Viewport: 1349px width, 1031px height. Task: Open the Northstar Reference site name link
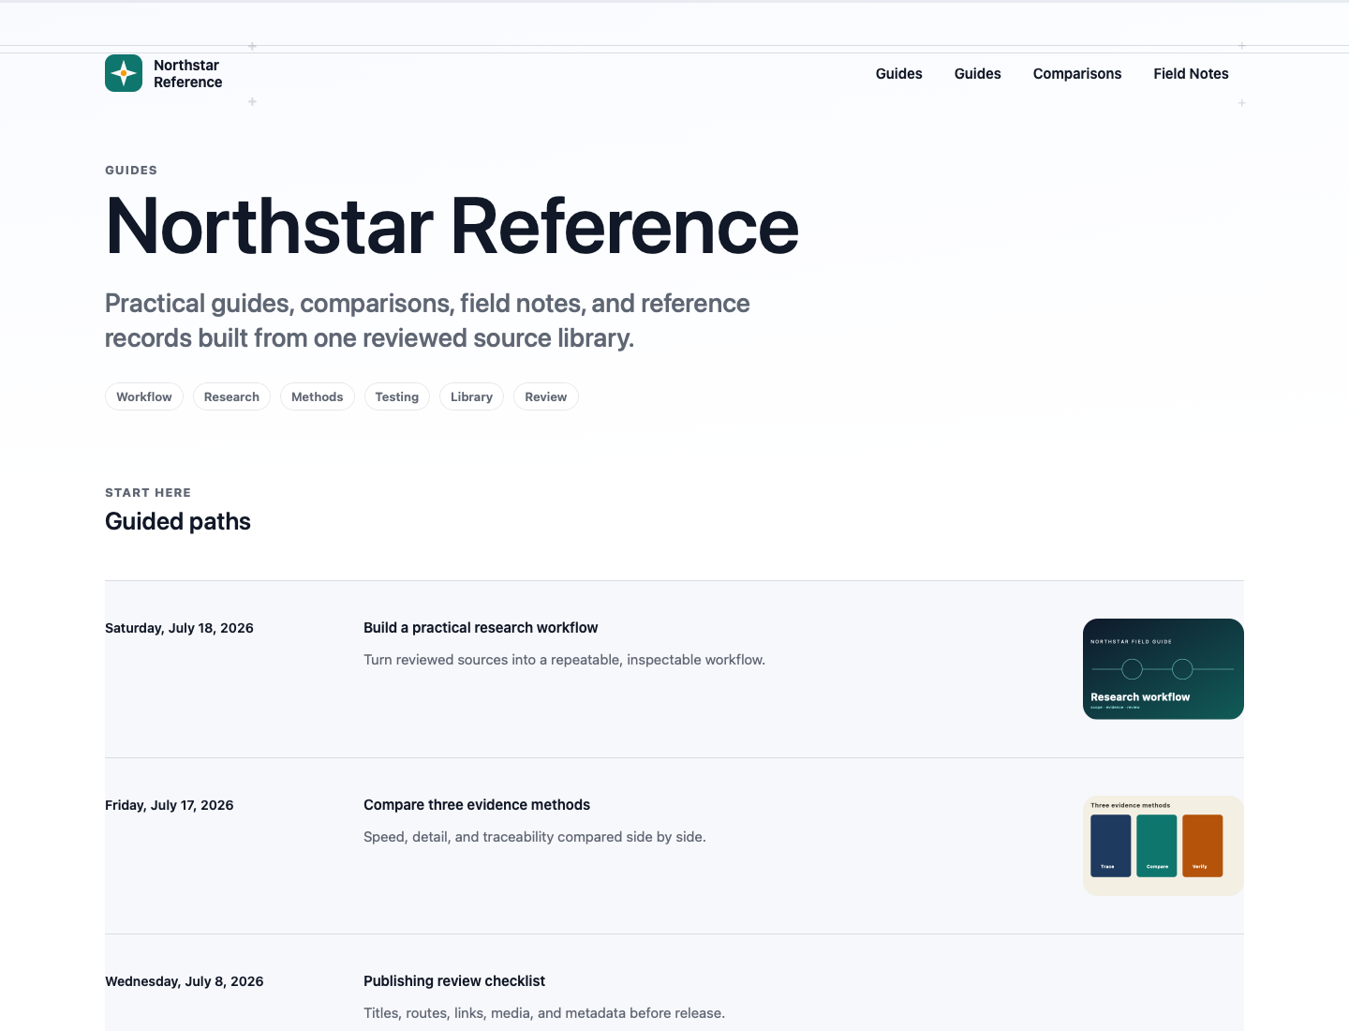(187, 73)
